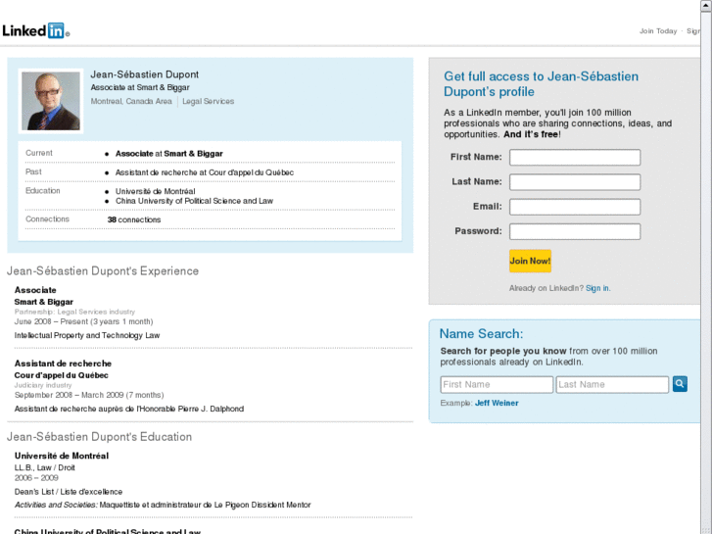Click the search Last Name box
Screen dimensions: 712x534
pos(612,385)
